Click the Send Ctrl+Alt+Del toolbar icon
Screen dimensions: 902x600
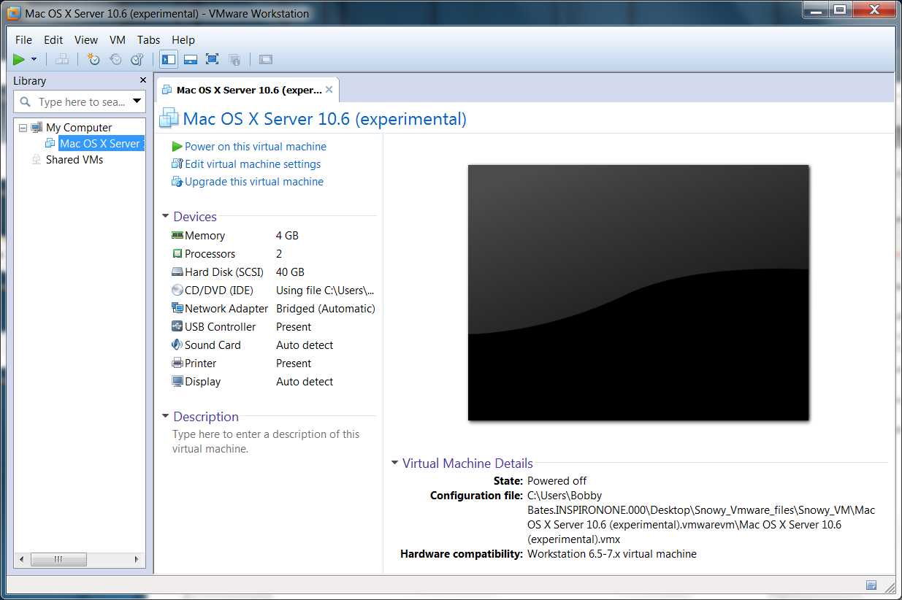click(62, 59)
